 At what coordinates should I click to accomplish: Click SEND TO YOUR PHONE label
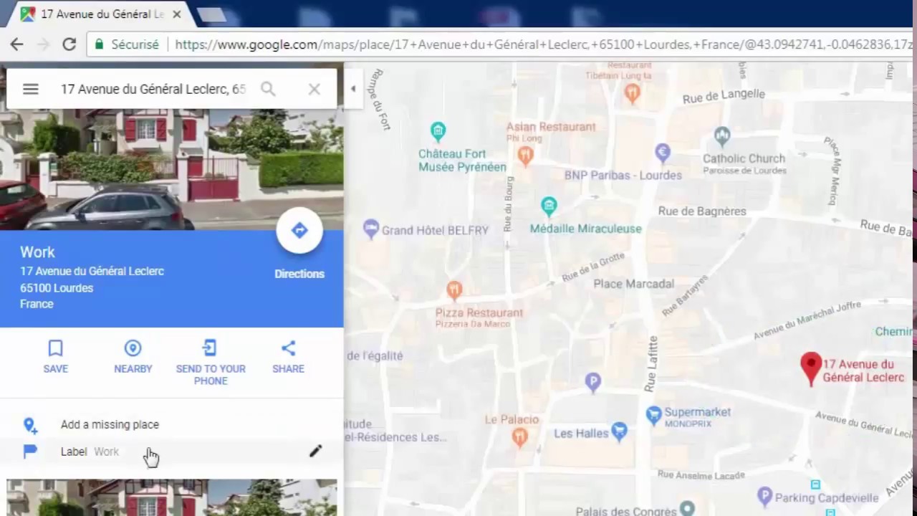(x=211, y=375)
